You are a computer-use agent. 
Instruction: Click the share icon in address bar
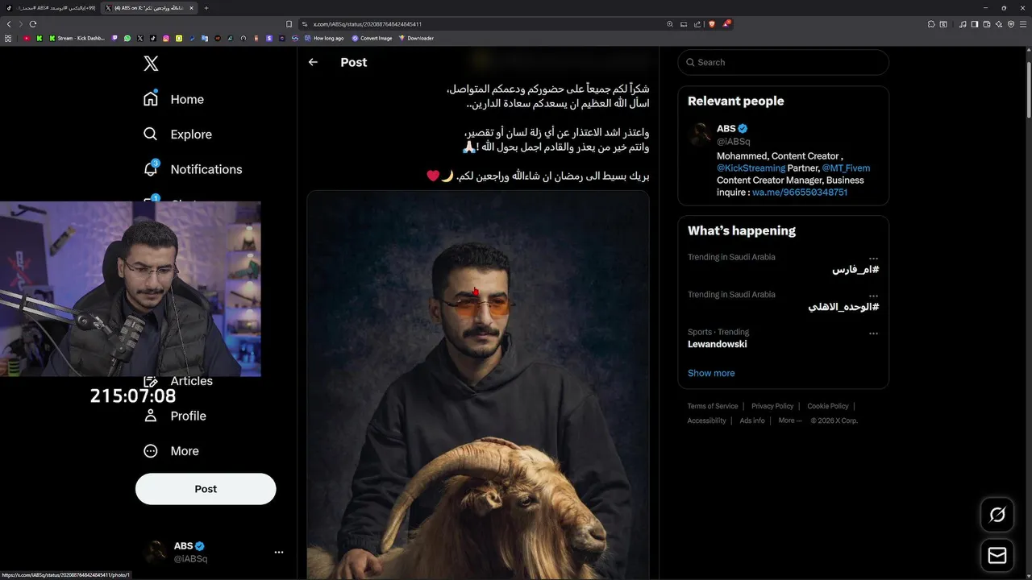[697, 24]
